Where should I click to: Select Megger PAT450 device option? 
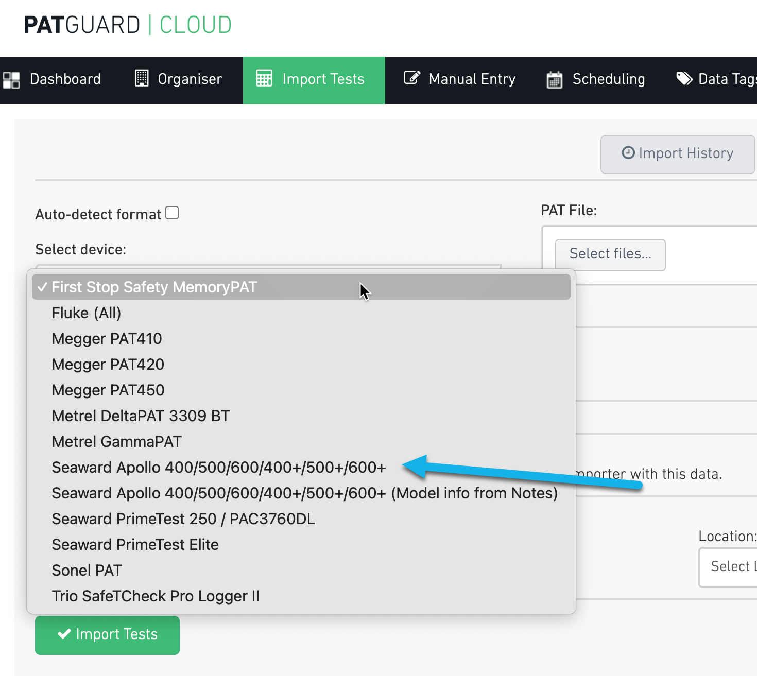(x=301, y=390)
